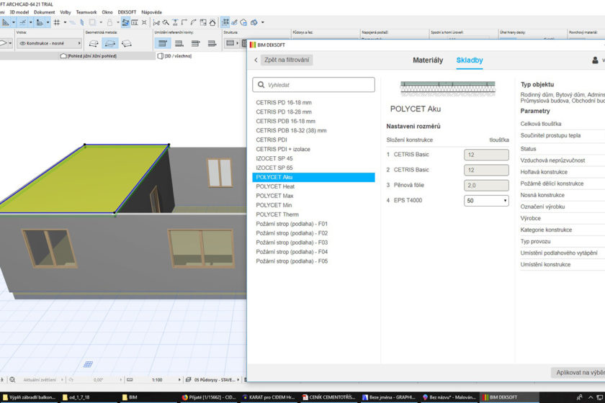This screenshot has height=403, width=605.
Task: Select POLYCET Heat in list
Action: tap(274, 186)
